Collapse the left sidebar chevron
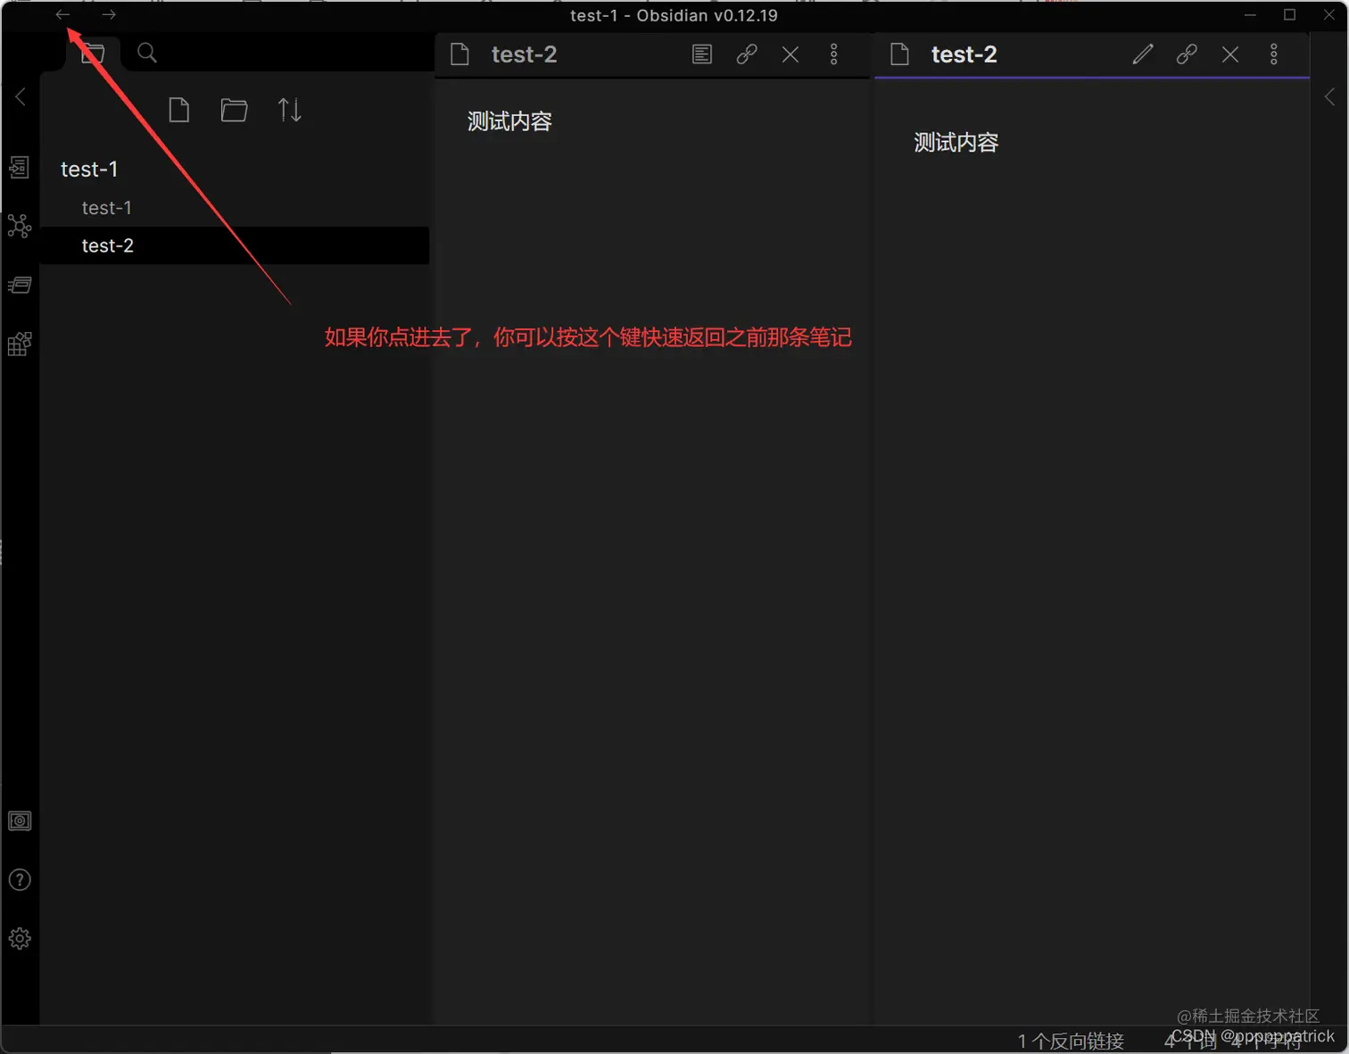The height and width of the screenshot is (1054, 1349). pyautogui.click(x=21, y=96)
